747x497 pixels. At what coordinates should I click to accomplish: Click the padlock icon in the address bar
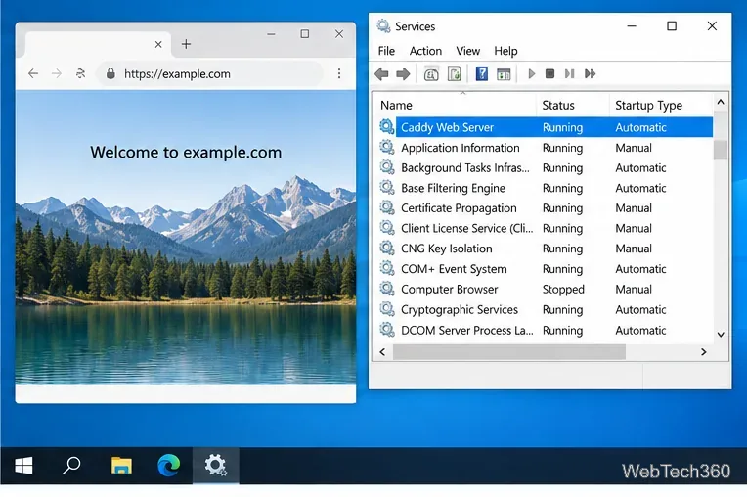(x=110, y=73)
